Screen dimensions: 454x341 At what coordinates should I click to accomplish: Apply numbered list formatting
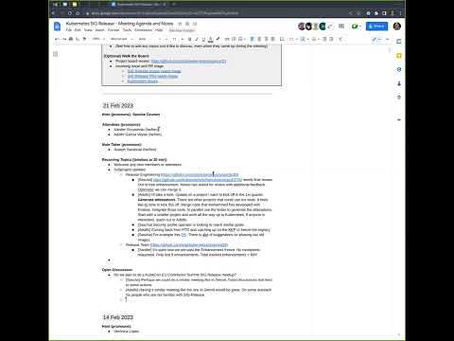(x=314, y=39)
